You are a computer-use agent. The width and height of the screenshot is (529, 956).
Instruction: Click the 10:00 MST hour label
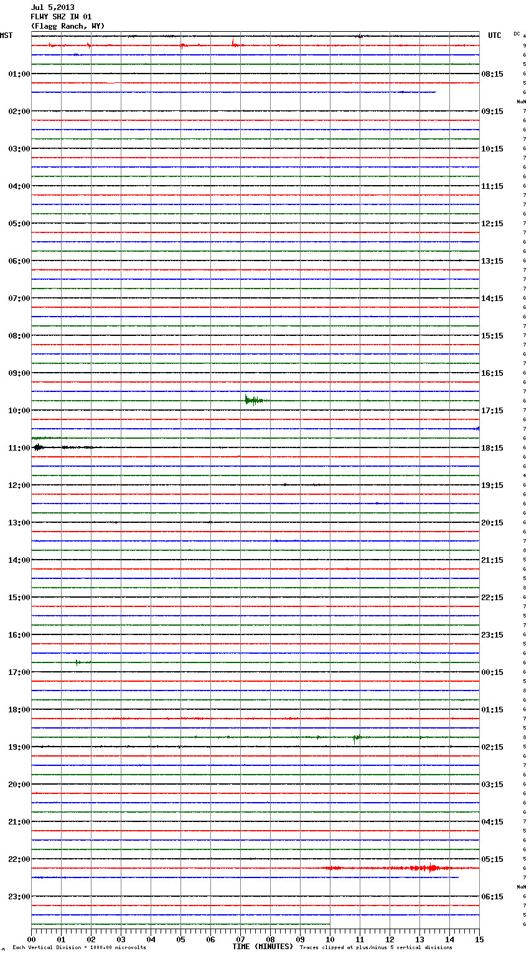pyautogui.click(x=19, y=411)
